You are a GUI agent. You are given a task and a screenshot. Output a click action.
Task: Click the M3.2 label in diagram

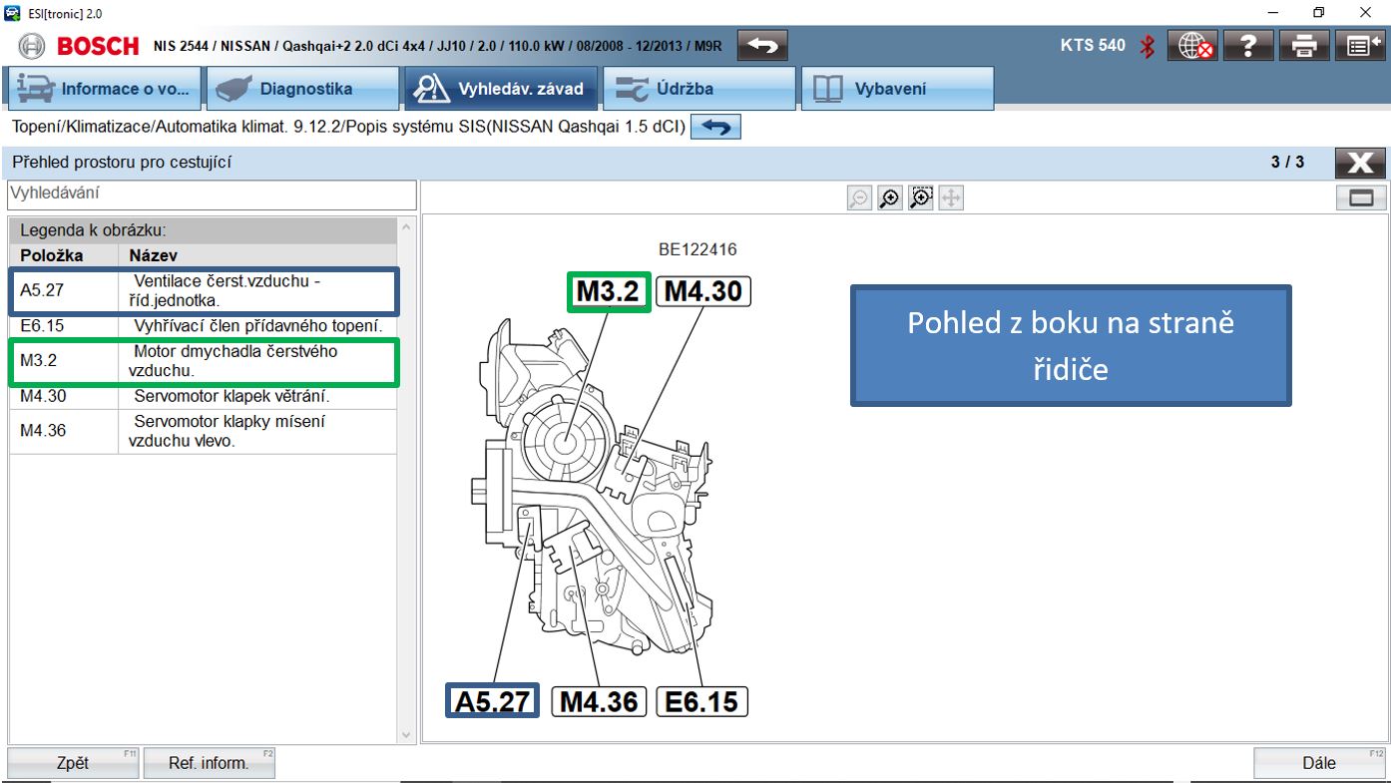pyautogui.click(x=609, y=291)
